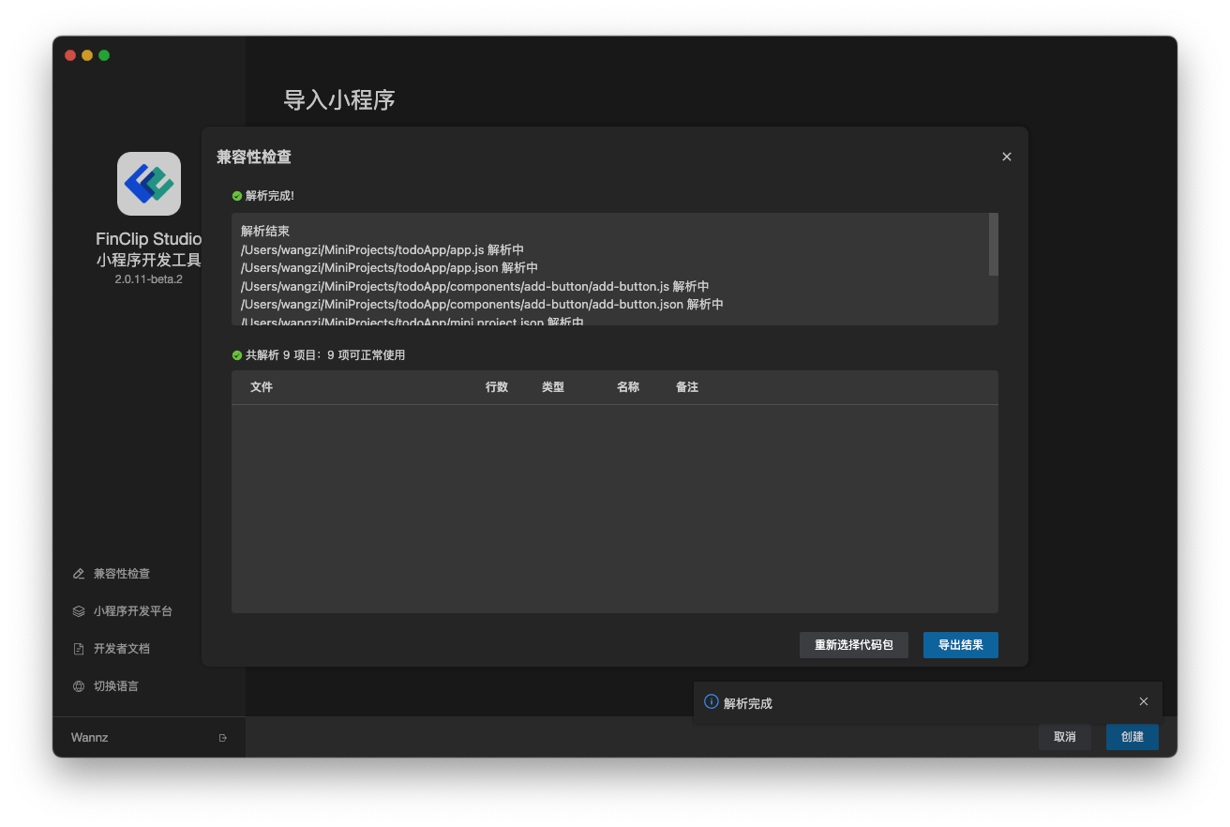Open 开发者文档 via the document icon
The image size is (1230, 827).
click(x=78, y=648)
